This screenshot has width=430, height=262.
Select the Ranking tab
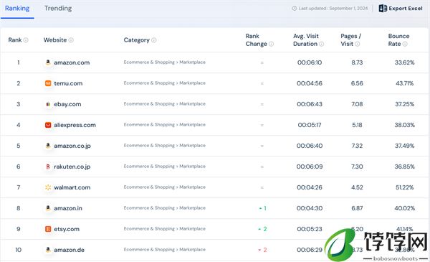point(17,8)
